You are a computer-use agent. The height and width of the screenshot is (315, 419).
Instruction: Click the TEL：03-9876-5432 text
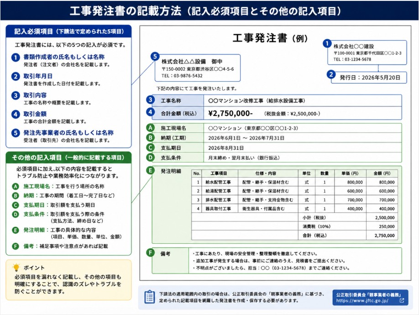pyautogui.click(x=182, y=76)
